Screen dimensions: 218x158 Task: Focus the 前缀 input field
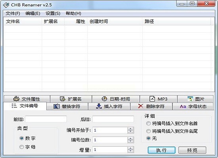[x=46, y=119]
